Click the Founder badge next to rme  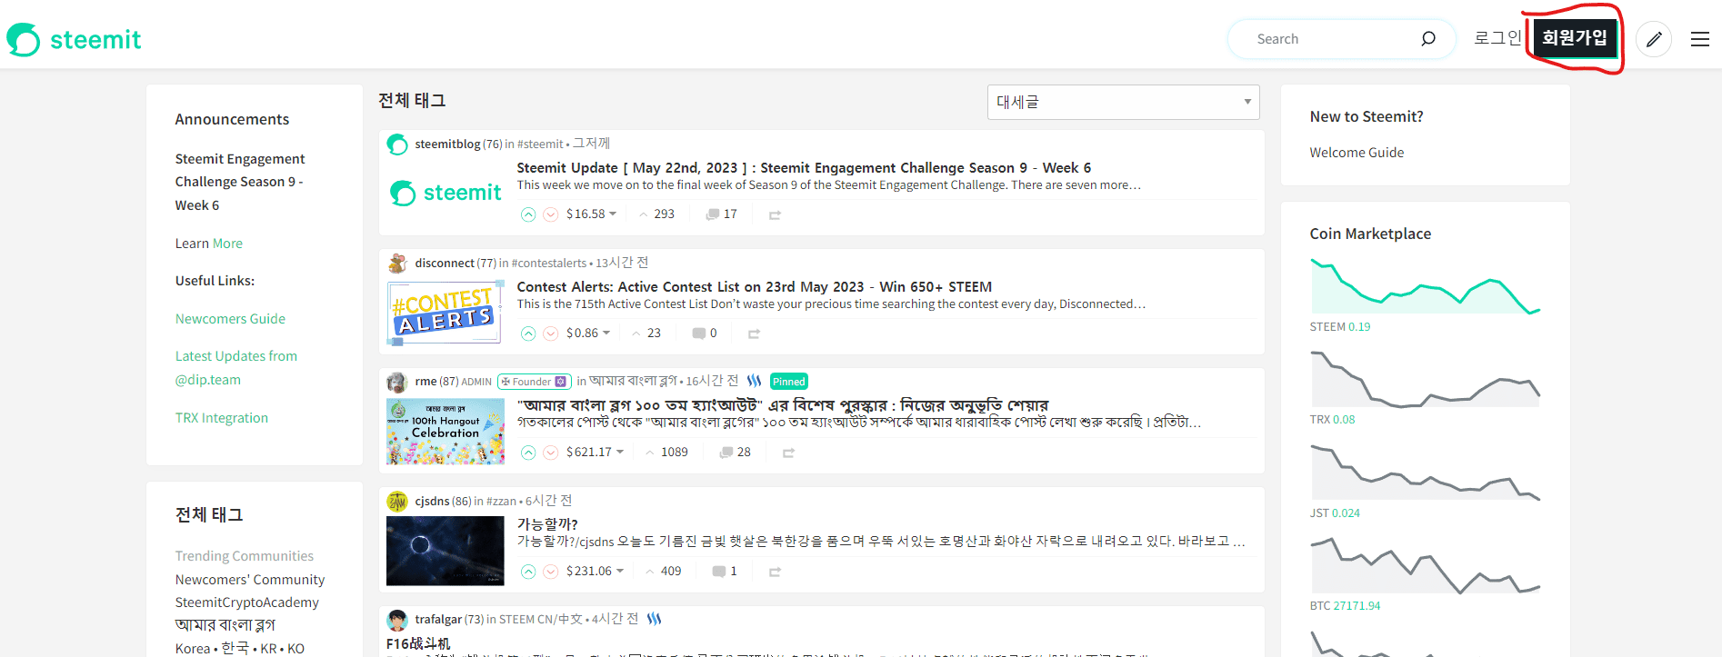535,382
